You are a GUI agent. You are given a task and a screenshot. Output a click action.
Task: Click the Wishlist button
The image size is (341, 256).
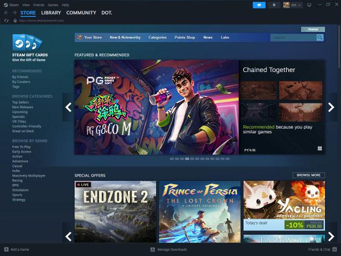[x=313, y=29]
